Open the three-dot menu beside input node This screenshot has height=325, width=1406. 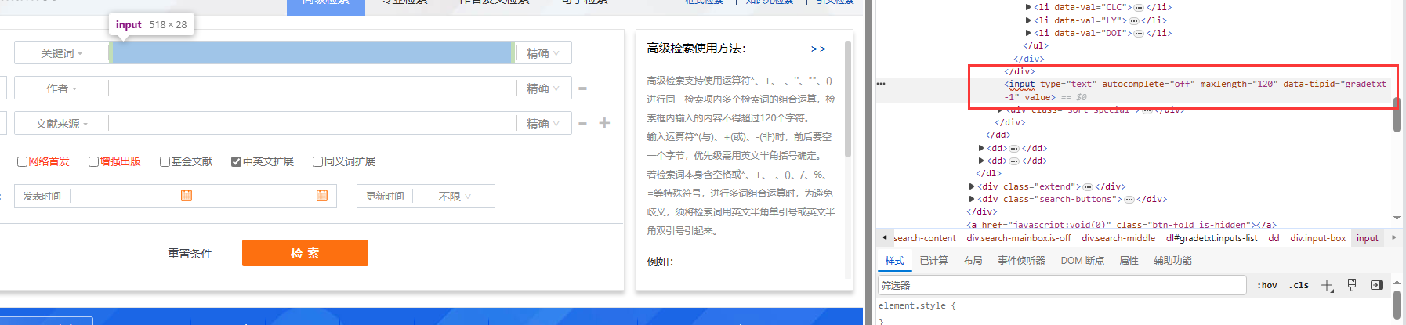881,84
